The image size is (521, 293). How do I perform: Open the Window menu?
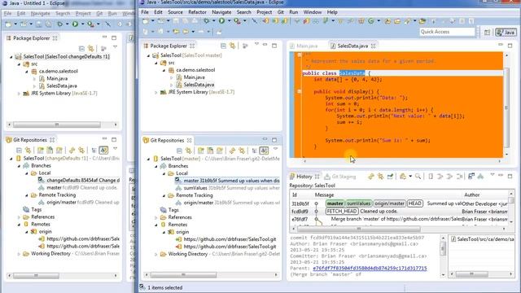click(313, 12)
